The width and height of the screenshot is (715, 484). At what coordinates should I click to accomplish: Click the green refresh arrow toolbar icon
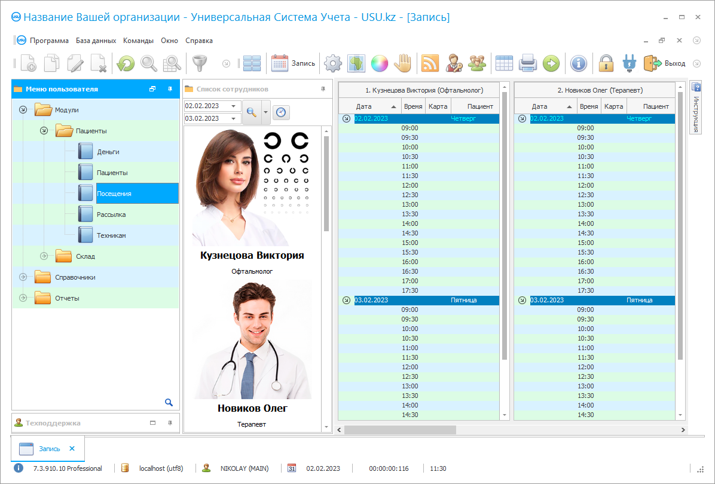click(x=126, y=63)
